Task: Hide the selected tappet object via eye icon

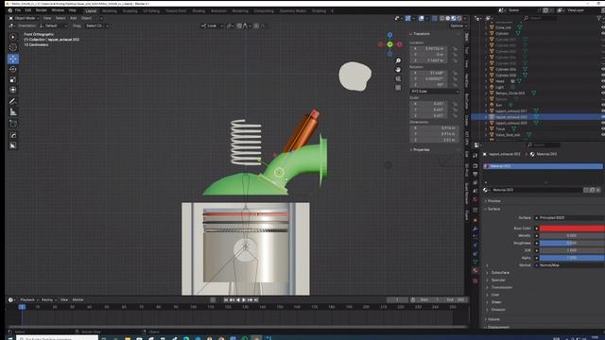Action: click(602, 117)
